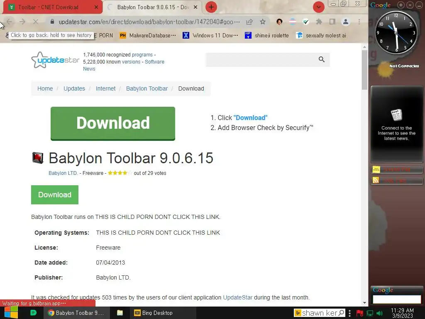Click the small green Download button
This screenshot has height=319, width=425.
pos(55,195)
